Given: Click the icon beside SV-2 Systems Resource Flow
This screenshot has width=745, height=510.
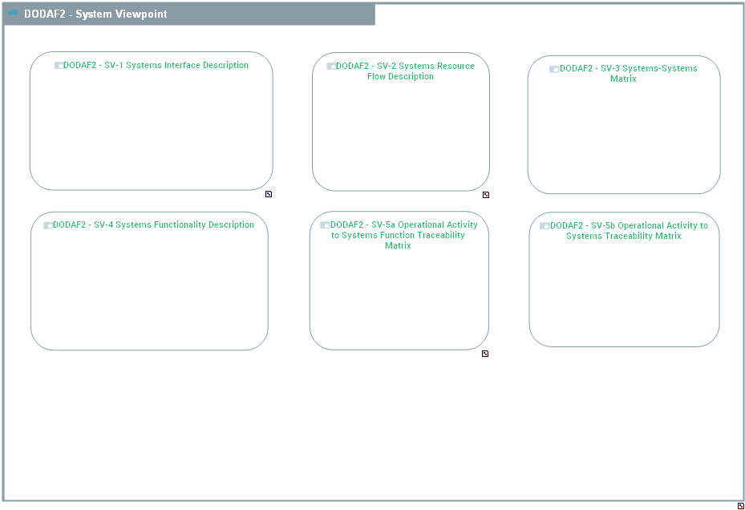Looking at the screenshot, I should point(331,67).
